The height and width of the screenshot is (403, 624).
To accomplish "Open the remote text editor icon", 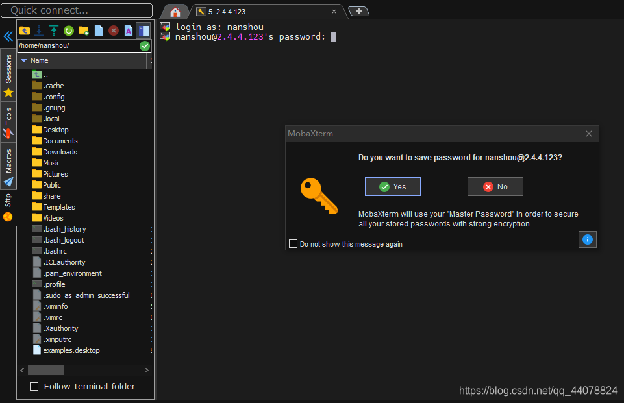I will [128, 31].
